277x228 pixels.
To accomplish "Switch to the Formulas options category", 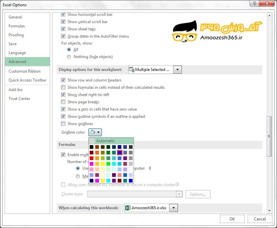I will point(16,26).
